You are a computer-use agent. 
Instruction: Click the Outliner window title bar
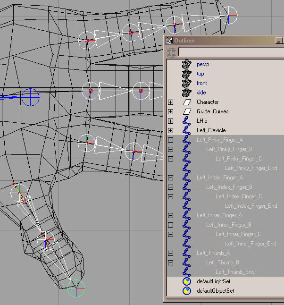coord(222,41)
